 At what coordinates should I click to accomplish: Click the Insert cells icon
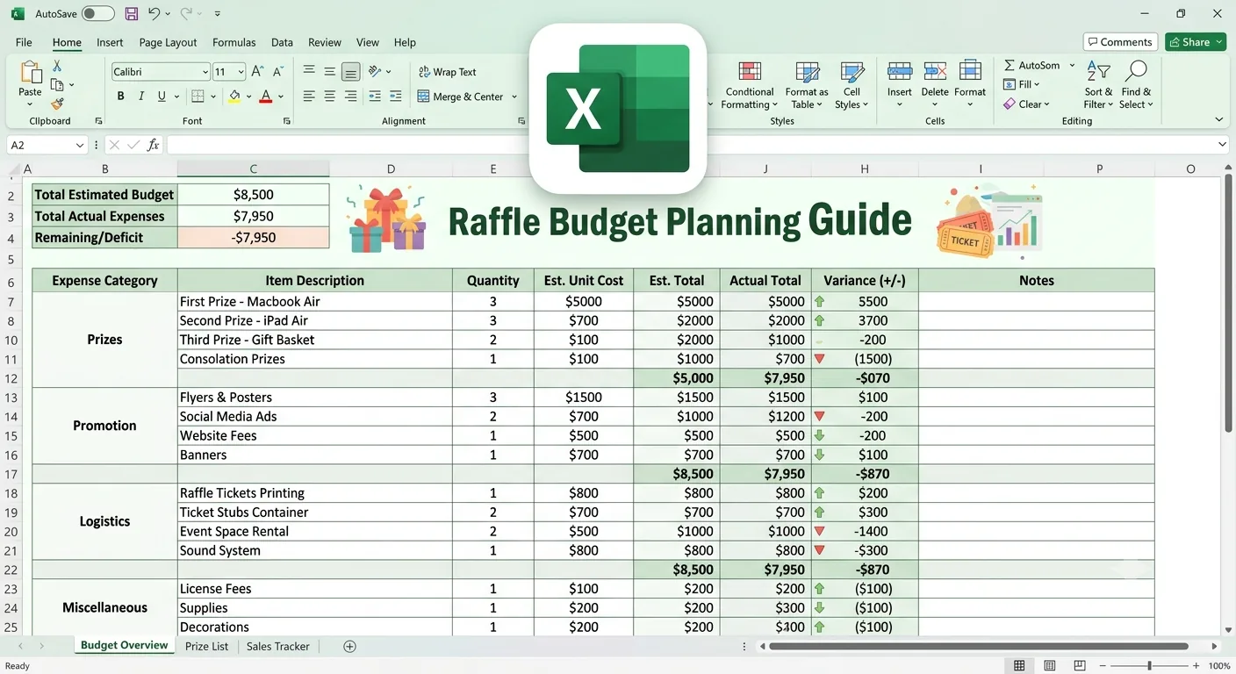900,72
